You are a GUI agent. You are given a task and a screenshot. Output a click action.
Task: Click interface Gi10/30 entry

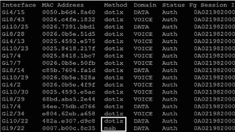tap(15, 92)
